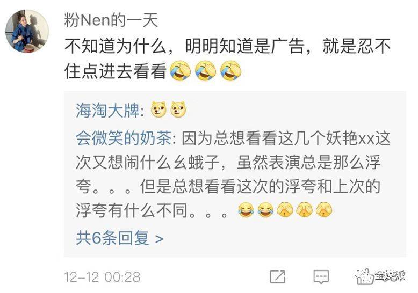This screenshot has height=293, width=418.
Task: Click the first tears-of-joy emoji in the reply
Action: point(246,210)
